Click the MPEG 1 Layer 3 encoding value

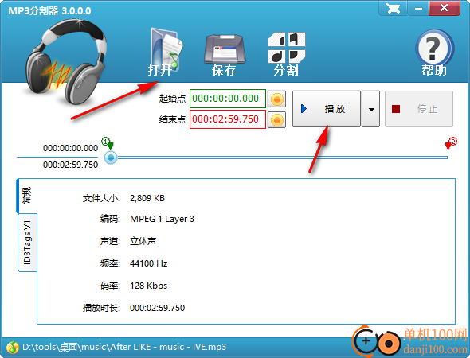162,219
